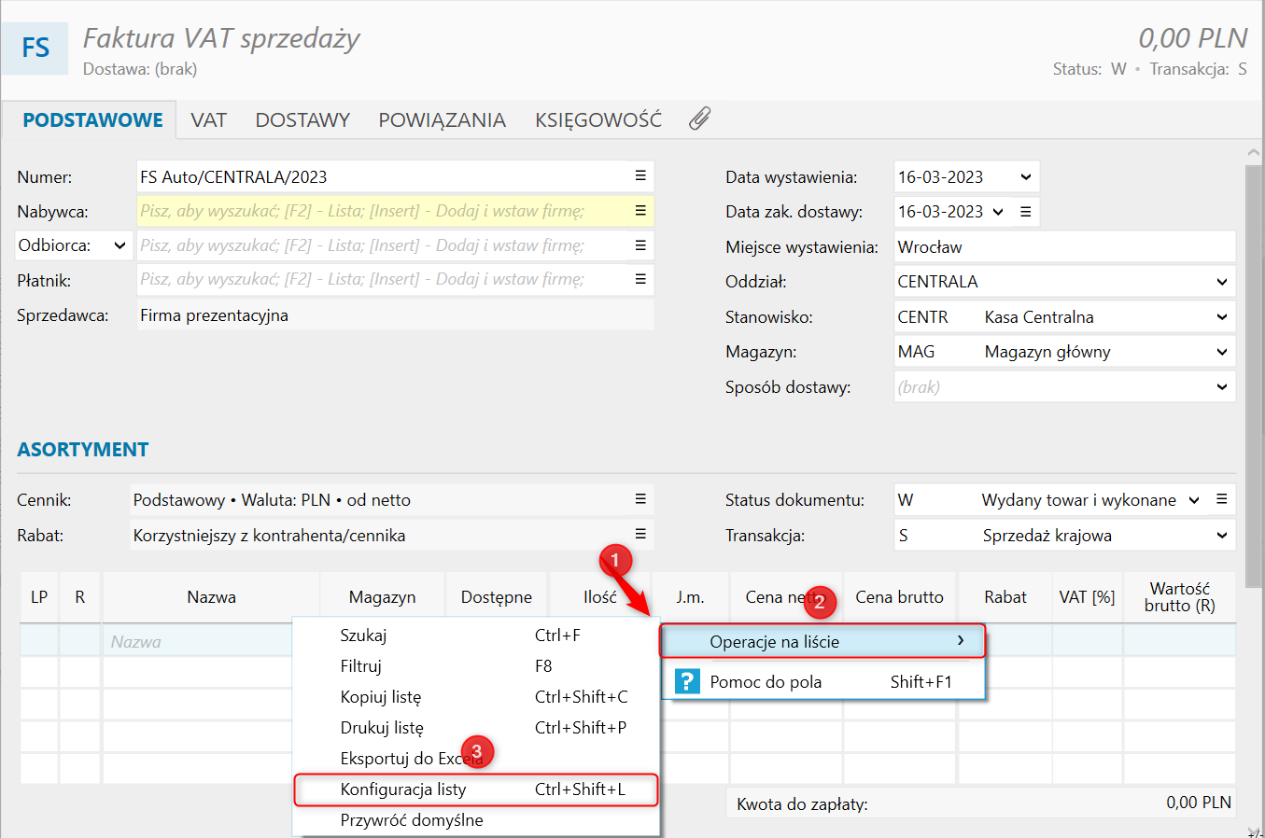Click the Miejsce wystawienia input field
Screen dimensions: 1265x838
pyautogui.click(x=1063, y=247)
